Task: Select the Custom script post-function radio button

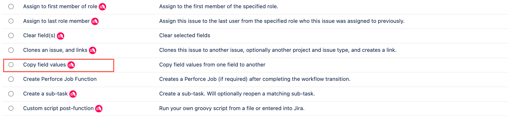Action: [11, 108]
